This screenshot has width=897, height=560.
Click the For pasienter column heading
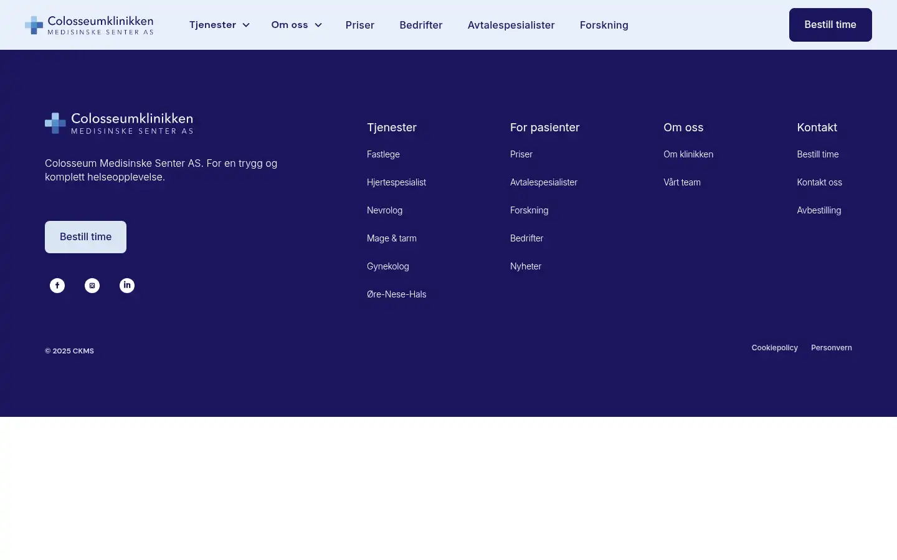545,128
